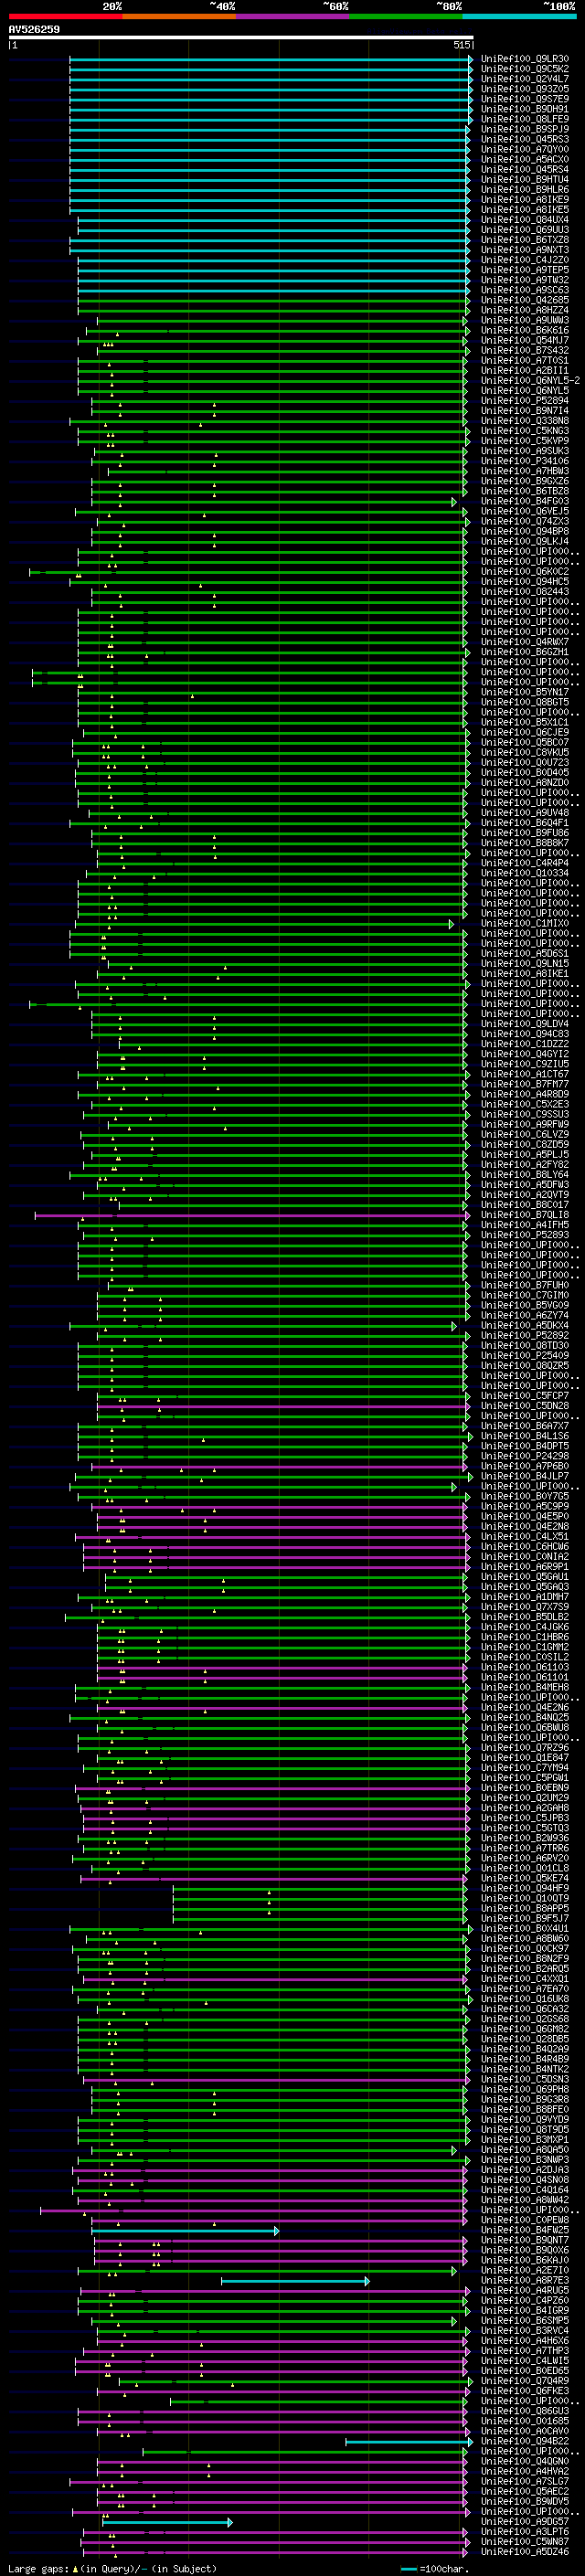Select hit label UniRef100_B7QLI8

525,1215
